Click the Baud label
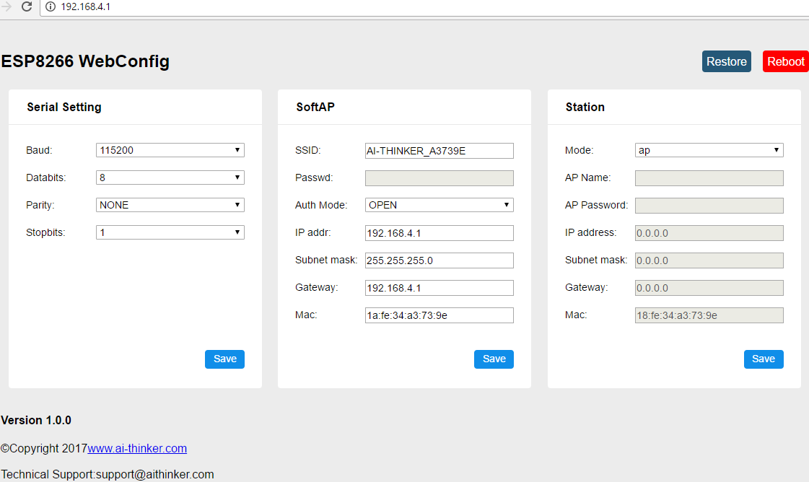This screenshot has width=809, height=482. point(39,150)
